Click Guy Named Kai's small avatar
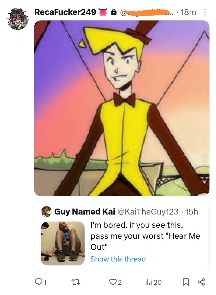 46,212
